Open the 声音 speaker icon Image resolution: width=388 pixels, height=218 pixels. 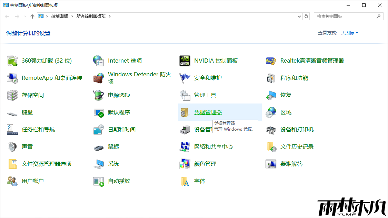[x=12, y=147]
